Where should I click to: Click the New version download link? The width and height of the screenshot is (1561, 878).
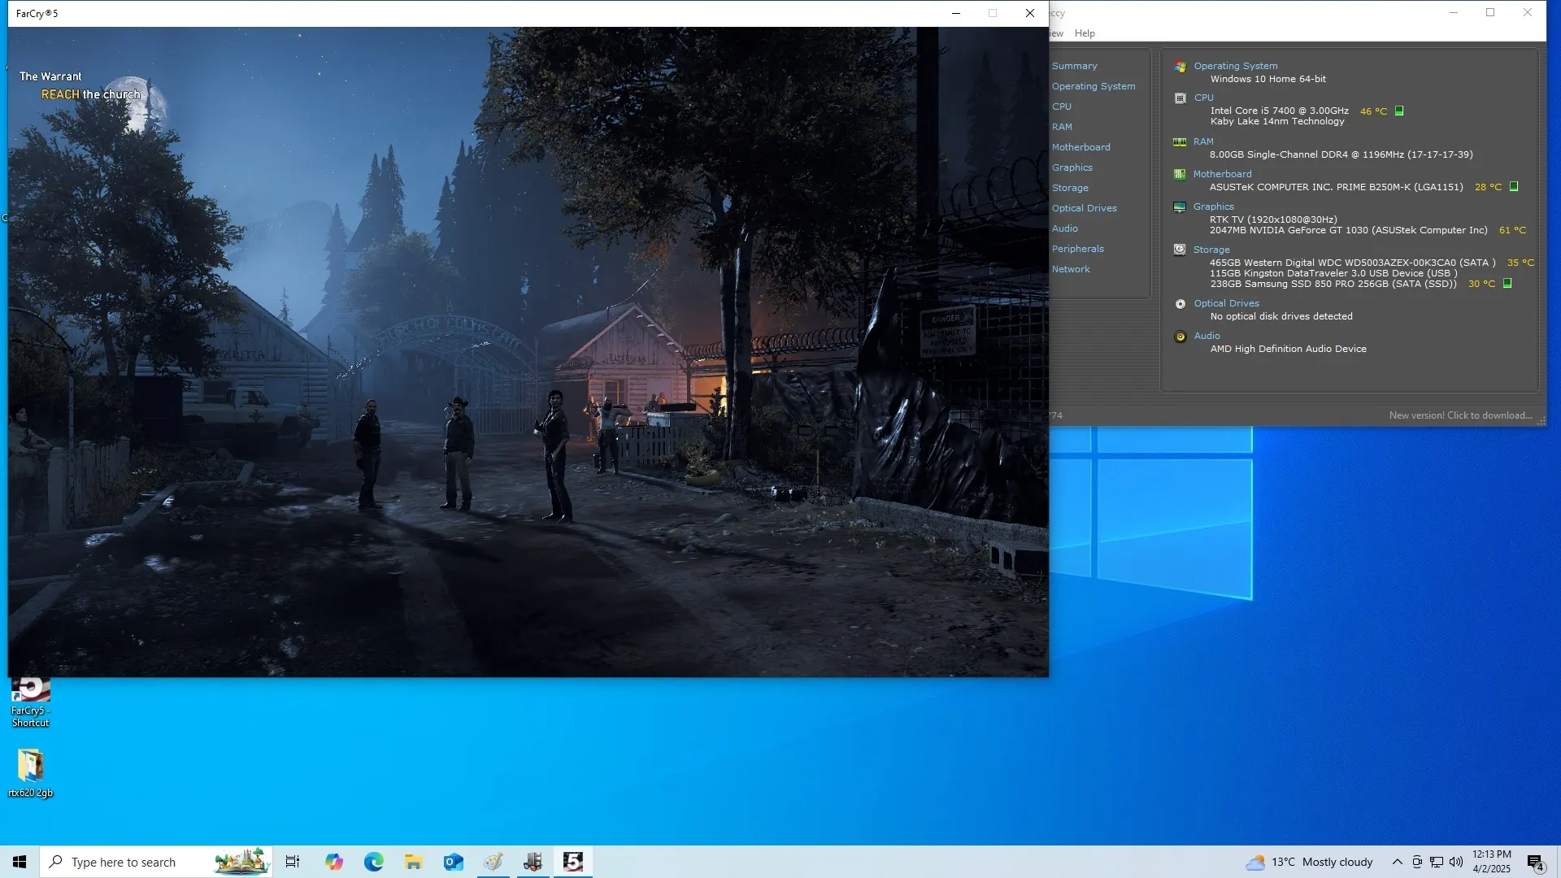[x=1460, y=415]
